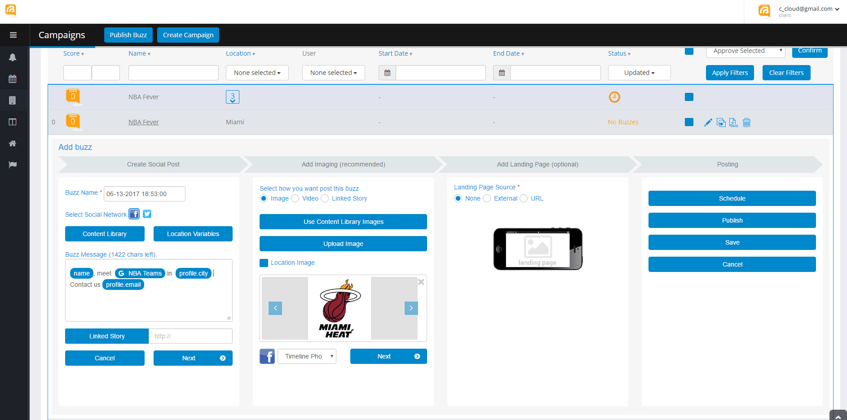Open the Location filter dropdown
The width and height of the screenshot is (847, 420).
point(257,73)
